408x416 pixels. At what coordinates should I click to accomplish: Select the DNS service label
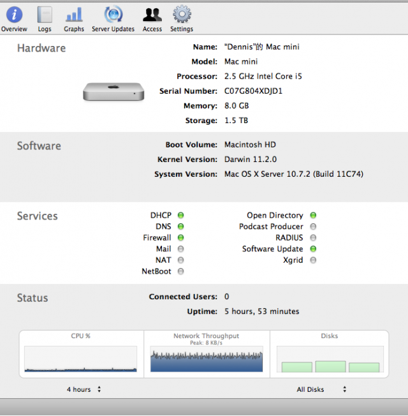163,227
